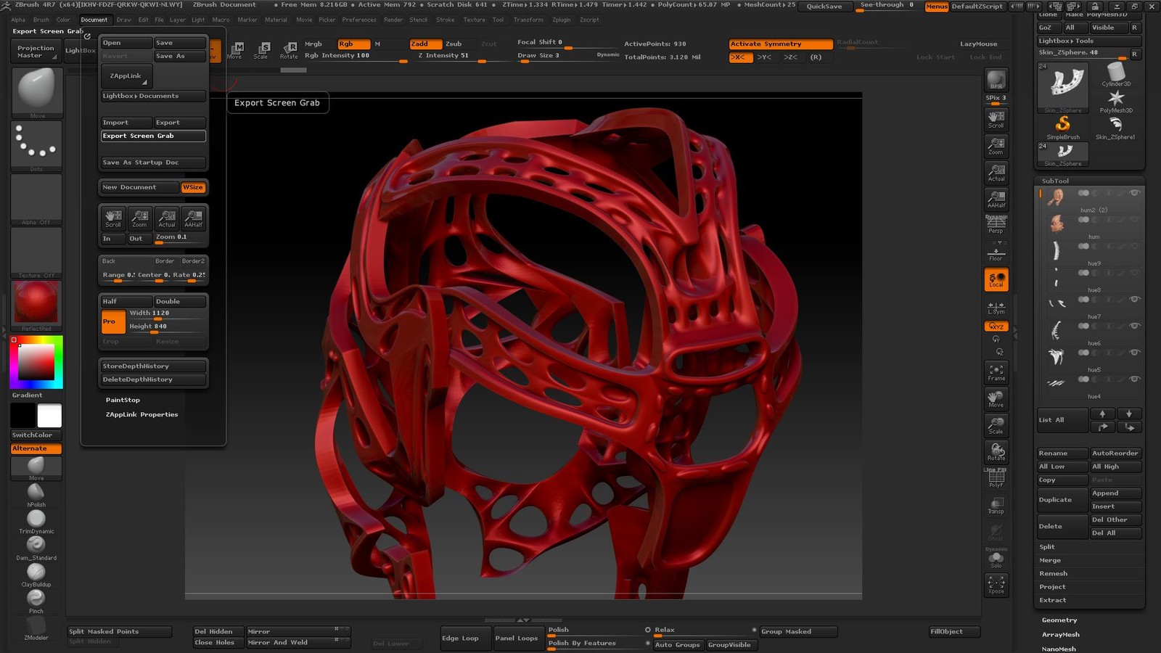This screenshot has height=653, width=1161.
Task: Click AAHalf icon in Document palette
Action: tap(194, 218)
